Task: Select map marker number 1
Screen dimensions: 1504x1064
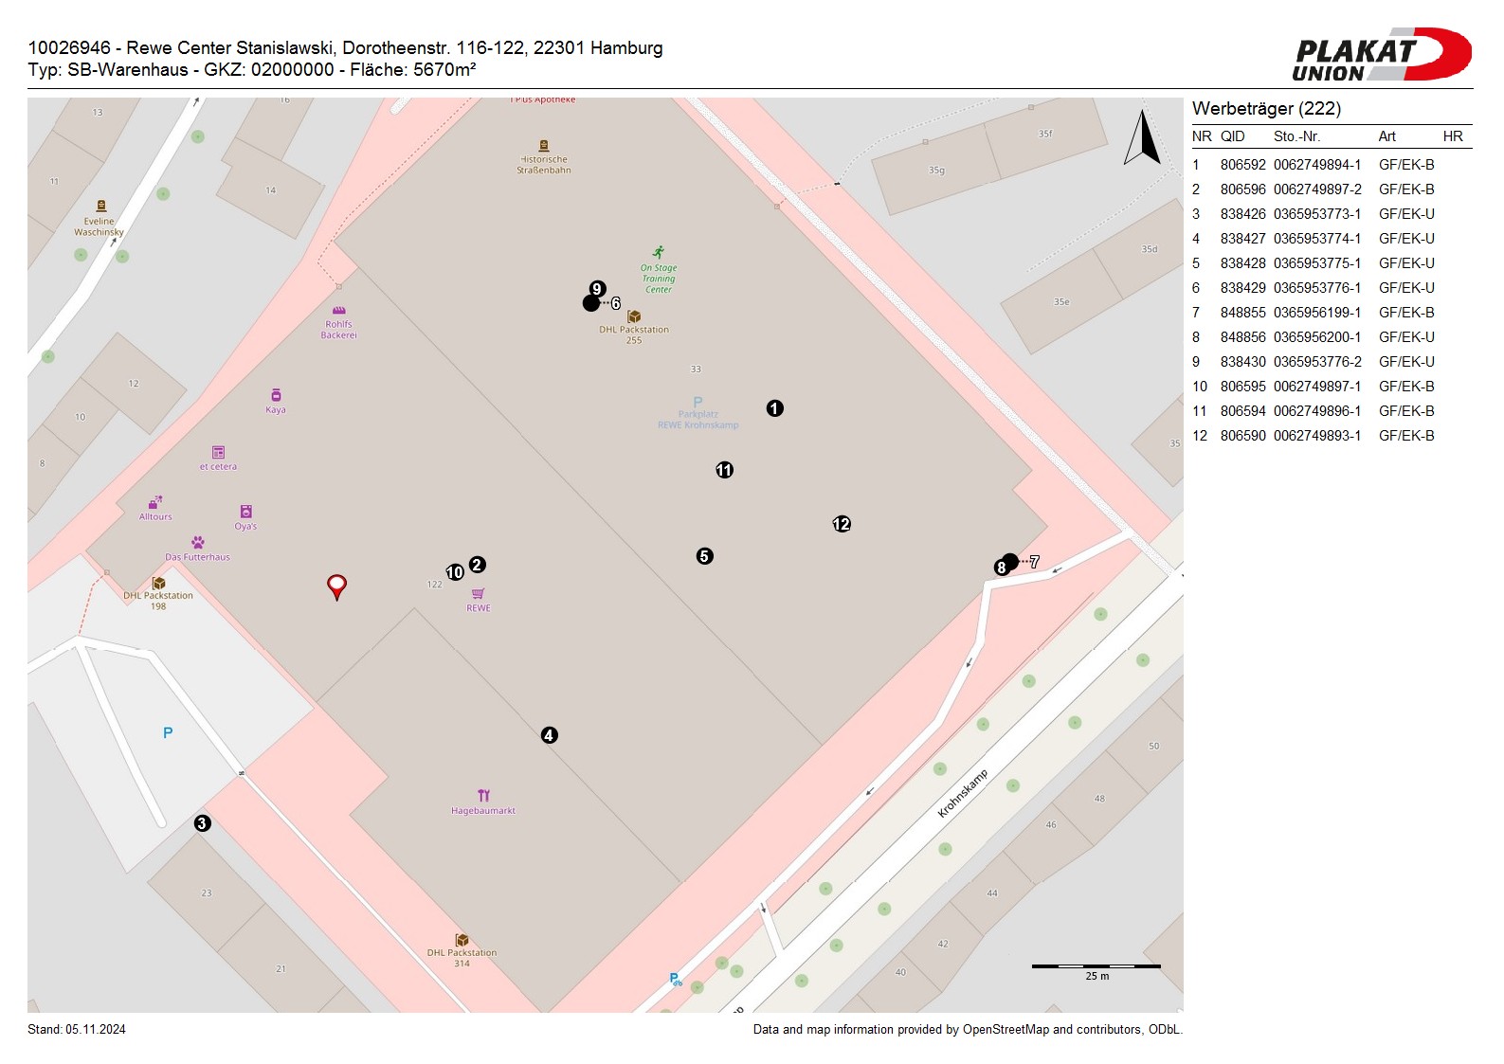Action: click(775, 408)
